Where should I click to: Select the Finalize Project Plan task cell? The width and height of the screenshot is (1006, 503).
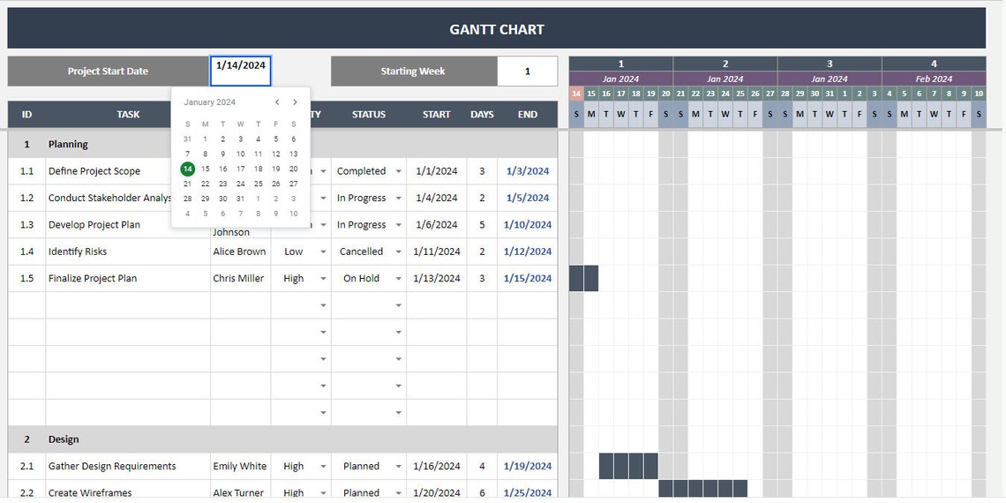pyautogui.click(x=128, y=279)
